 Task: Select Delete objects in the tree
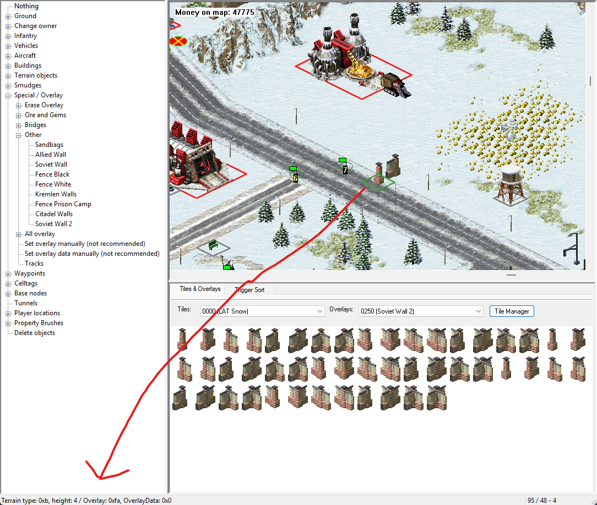coord(35,333)
